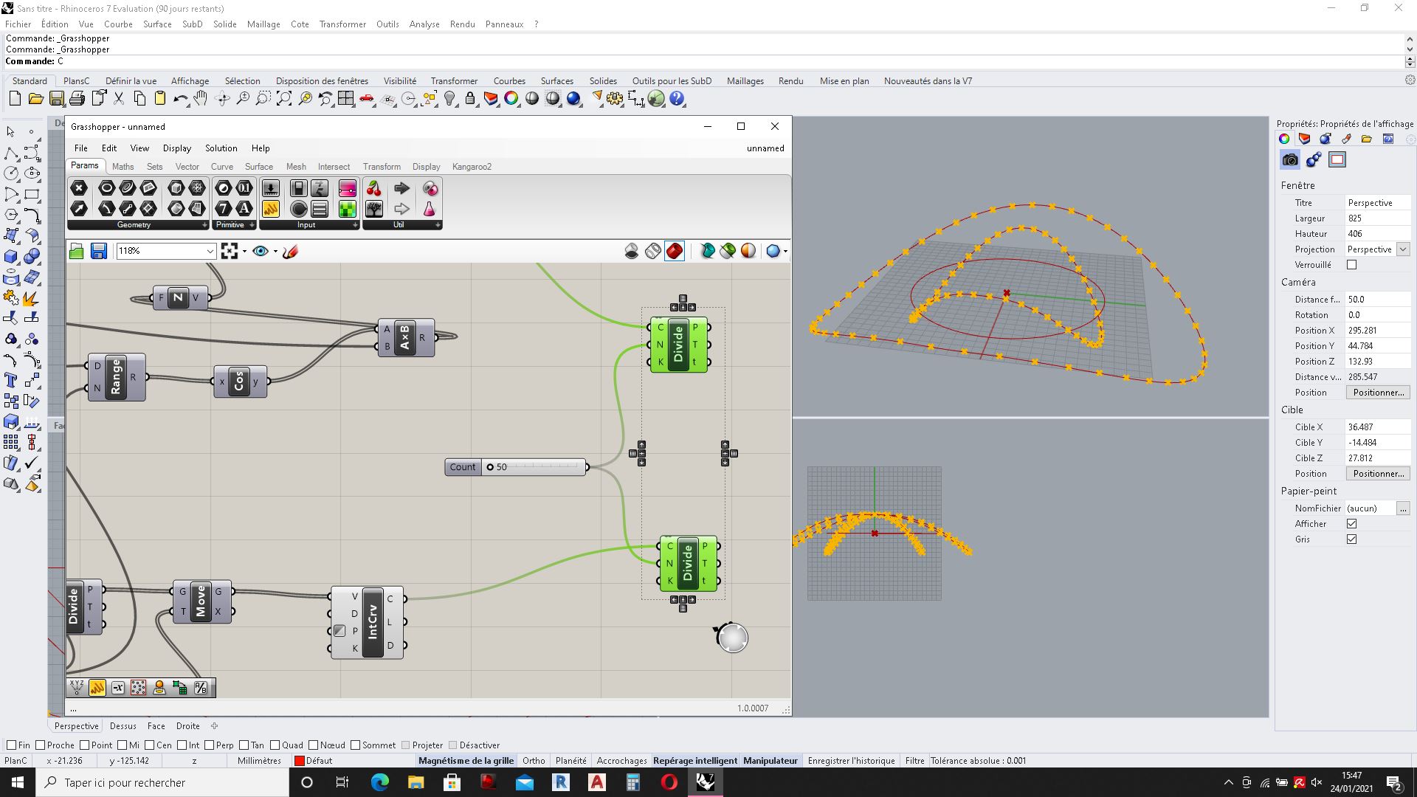Click the preview mesh quality sphere icon
This screenshot has width=1417, height=797.
point(772,251)
